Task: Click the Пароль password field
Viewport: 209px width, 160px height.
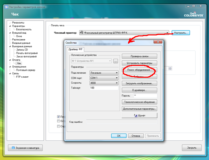Action: [x=145, y=95]
